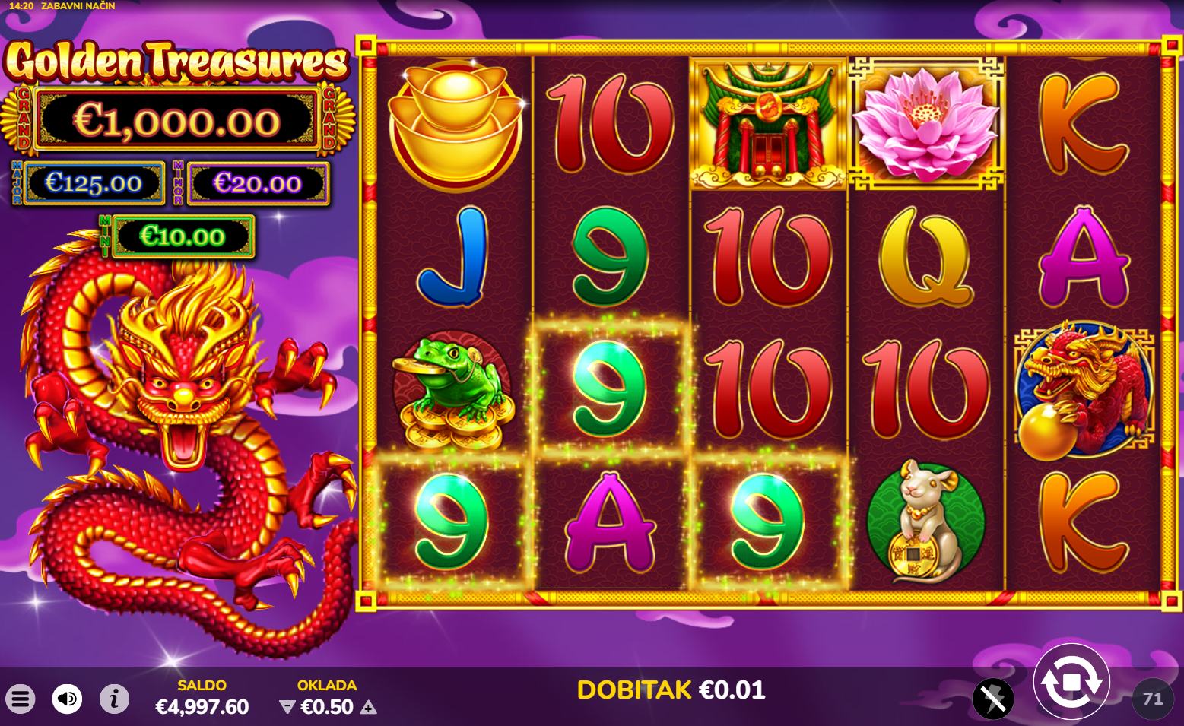Select the pink lotus flower symbol
Viewport: 1184px width, 726px height.
(x=925, y=123)
